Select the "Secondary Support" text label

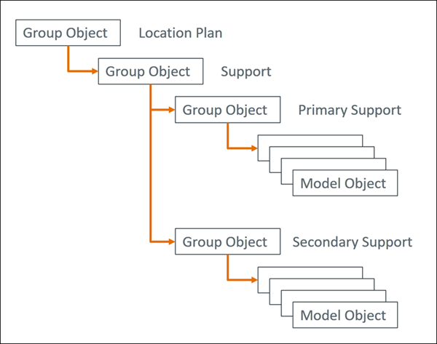coord(353,241)
